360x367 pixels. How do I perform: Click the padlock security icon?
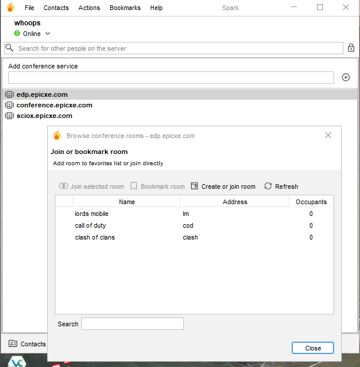tap(351, 48)
